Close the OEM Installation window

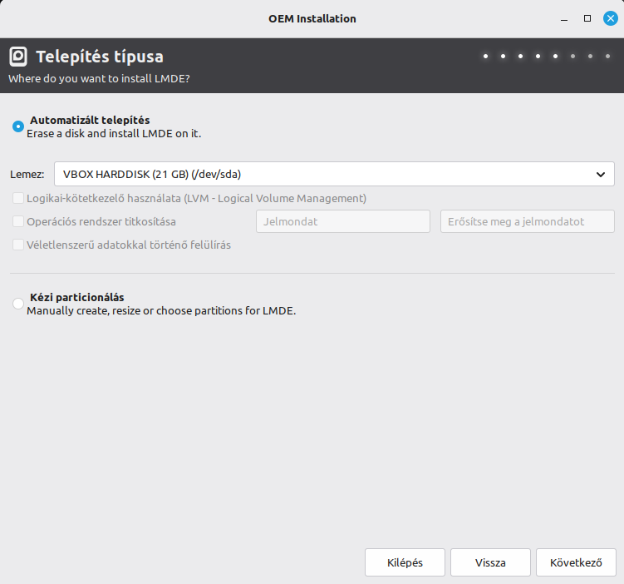610,18
